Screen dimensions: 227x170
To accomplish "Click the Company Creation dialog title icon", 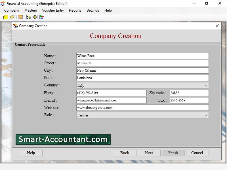I will pyautogui.click(x=15, y=26).
